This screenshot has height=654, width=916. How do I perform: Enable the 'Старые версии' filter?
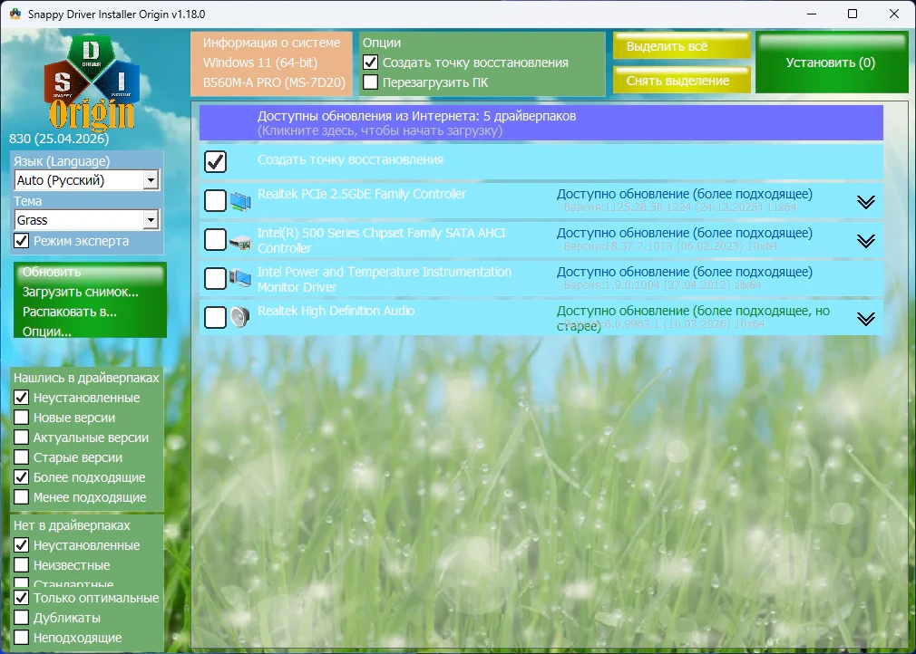coord(21,457)
